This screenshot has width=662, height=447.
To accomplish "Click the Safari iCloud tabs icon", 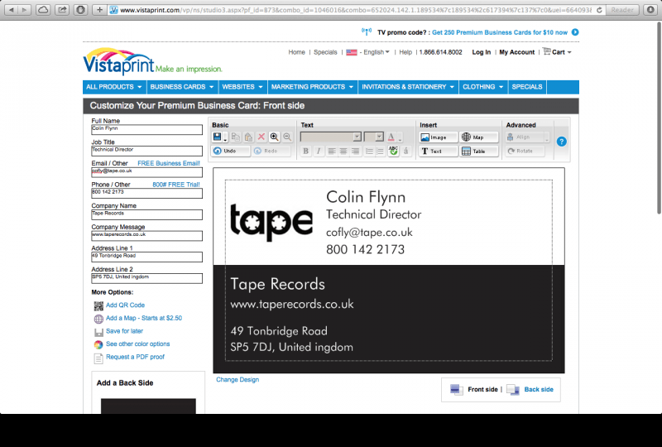I will pyautogui.click(x=43, y=10).
